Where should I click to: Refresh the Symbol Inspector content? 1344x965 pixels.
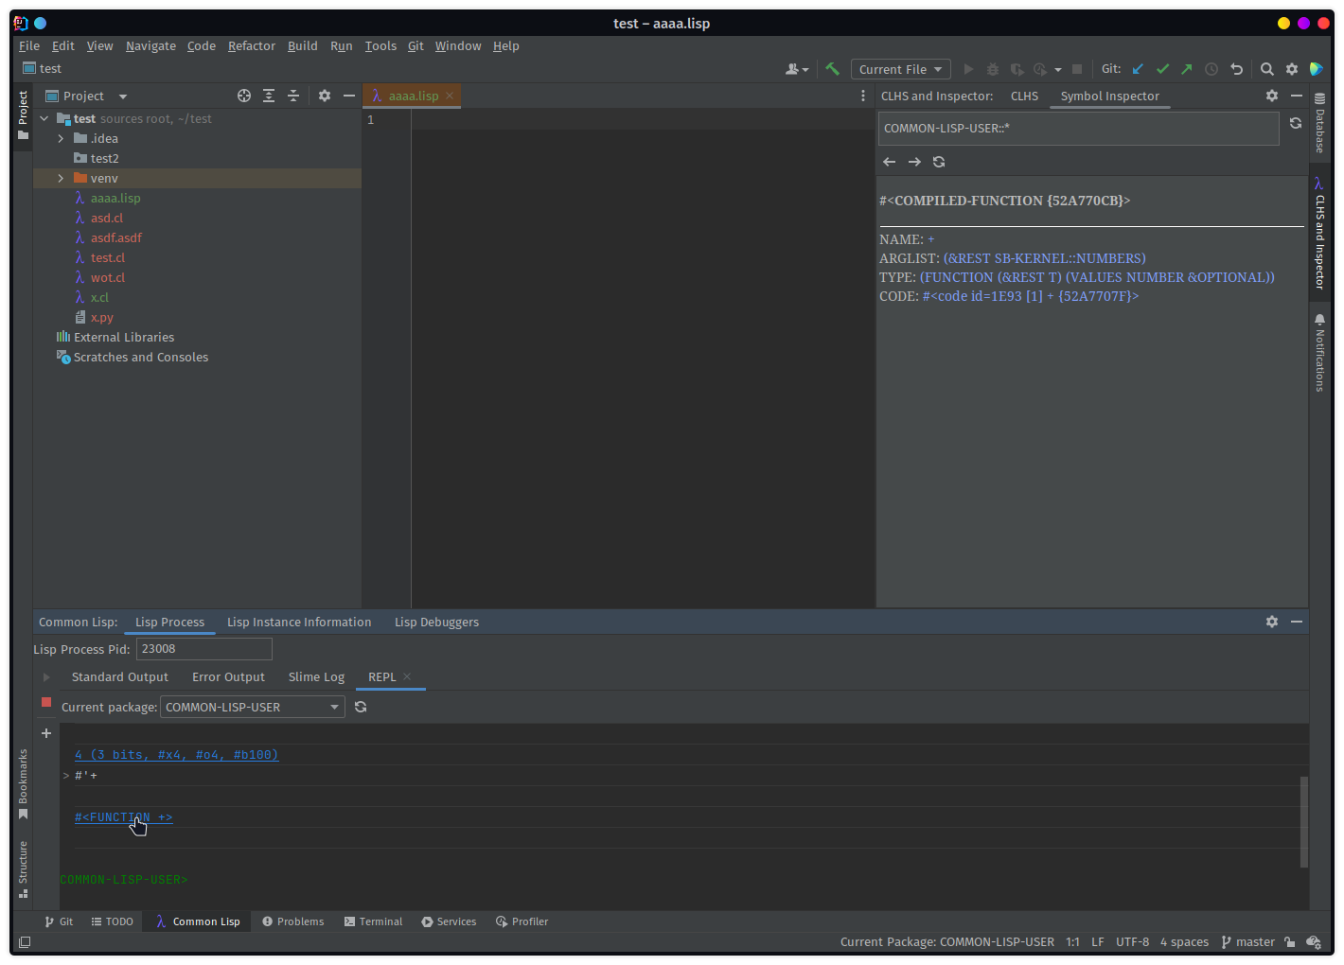939,162
